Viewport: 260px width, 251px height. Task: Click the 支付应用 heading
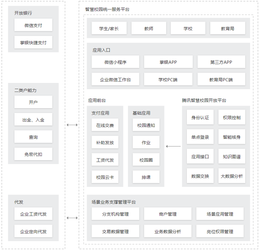101,113
